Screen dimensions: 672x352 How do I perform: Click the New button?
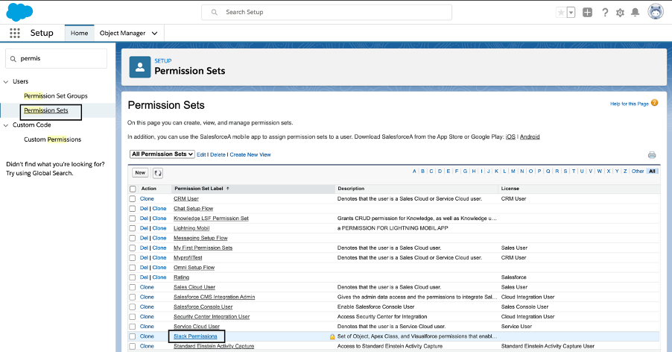tap(140, 173)
